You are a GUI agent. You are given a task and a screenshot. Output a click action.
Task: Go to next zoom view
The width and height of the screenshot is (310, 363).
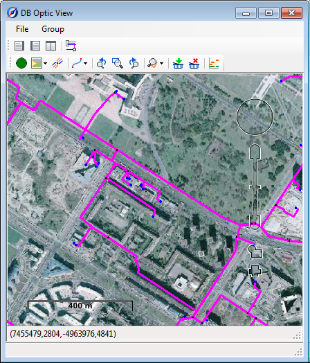(x=134, y=63)
